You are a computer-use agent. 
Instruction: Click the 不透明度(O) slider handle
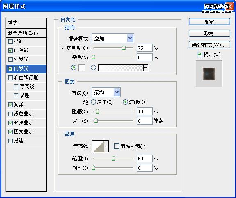(x=124, y=48)
